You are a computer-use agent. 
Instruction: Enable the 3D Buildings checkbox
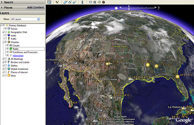tap(5, 58)
